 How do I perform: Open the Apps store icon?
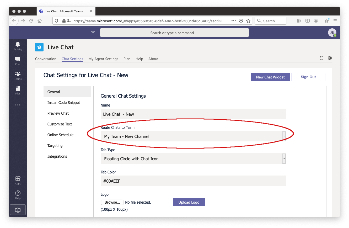pyautogui.click(x=18, y=180)
